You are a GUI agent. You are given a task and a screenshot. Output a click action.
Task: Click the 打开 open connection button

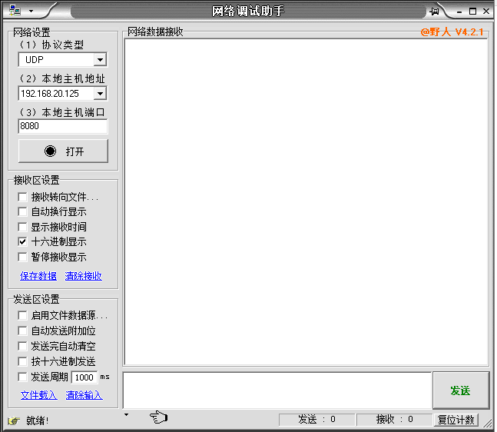[63, 151]
